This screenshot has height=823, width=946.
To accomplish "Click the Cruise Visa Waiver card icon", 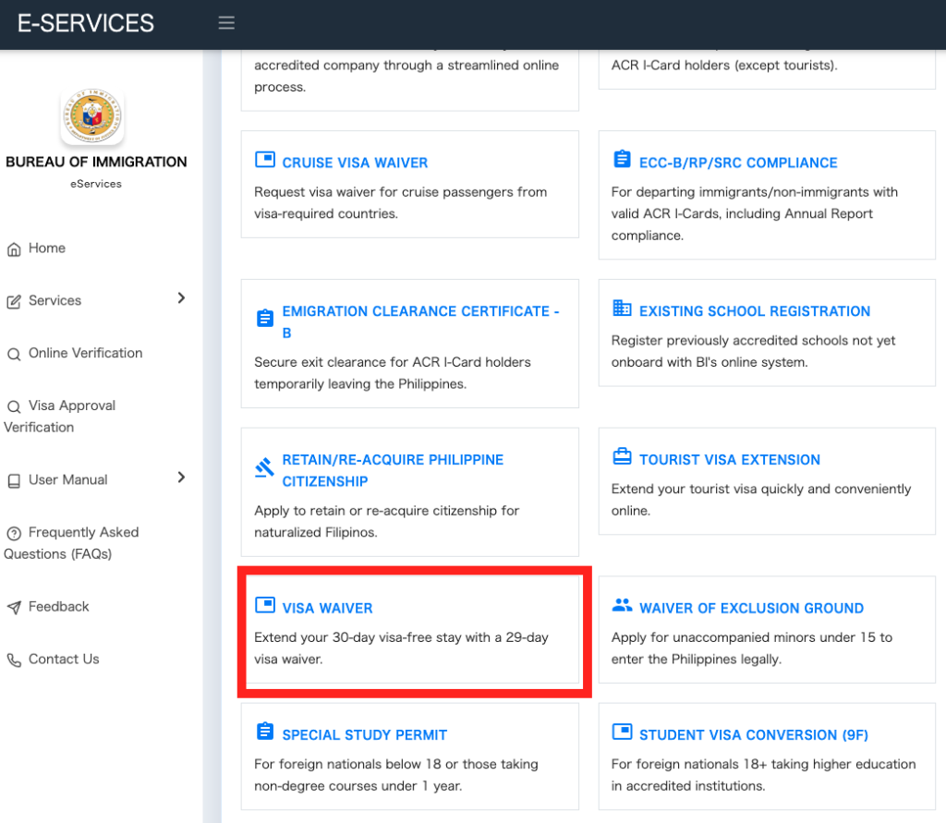I will click(x=265, y=161).
